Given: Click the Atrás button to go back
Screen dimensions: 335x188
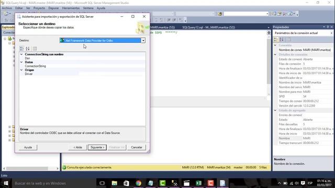Looking at the screenshot, I should point(77,147).
